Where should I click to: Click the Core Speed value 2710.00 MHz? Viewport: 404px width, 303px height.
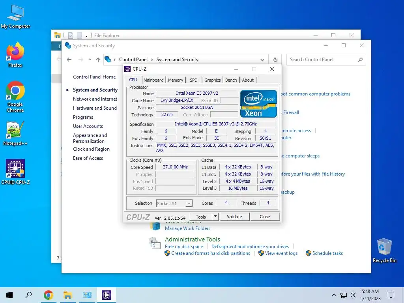175,167
